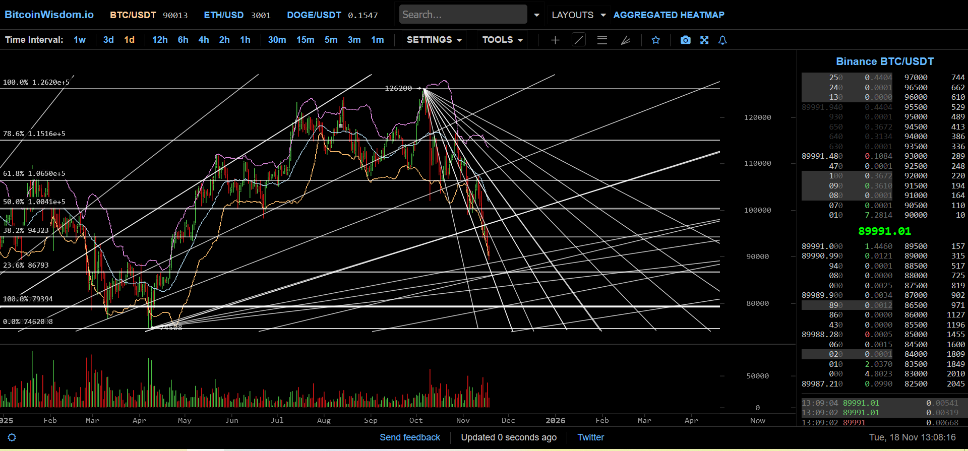Set chart interval to 6h

[183, 40]
